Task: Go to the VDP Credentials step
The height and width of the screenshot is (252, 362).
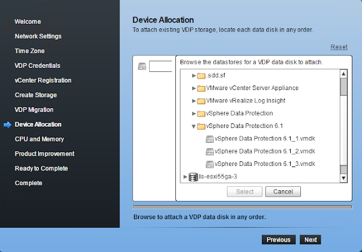Action: [37, 66]
